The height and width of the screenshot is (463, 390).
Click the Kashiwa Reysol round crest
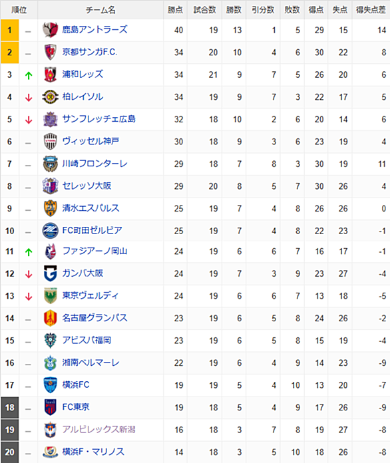tap(50, 97)
